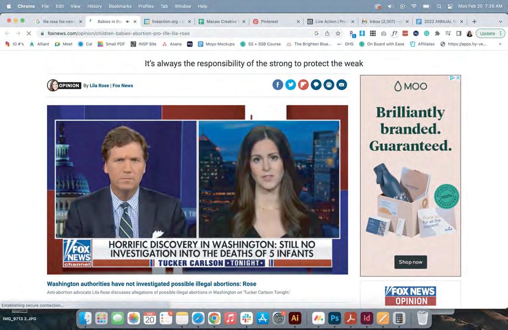Open Lila Rose author link
The image size is (508, 330).
click(x=99, y=85)
